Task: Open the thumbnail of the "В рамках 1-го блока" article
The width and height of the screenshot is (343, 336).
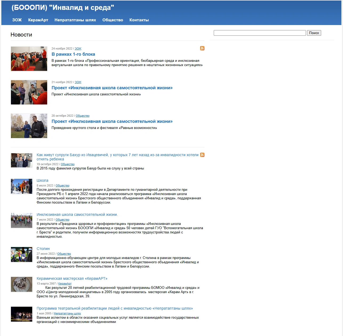Action: [29, 59]
